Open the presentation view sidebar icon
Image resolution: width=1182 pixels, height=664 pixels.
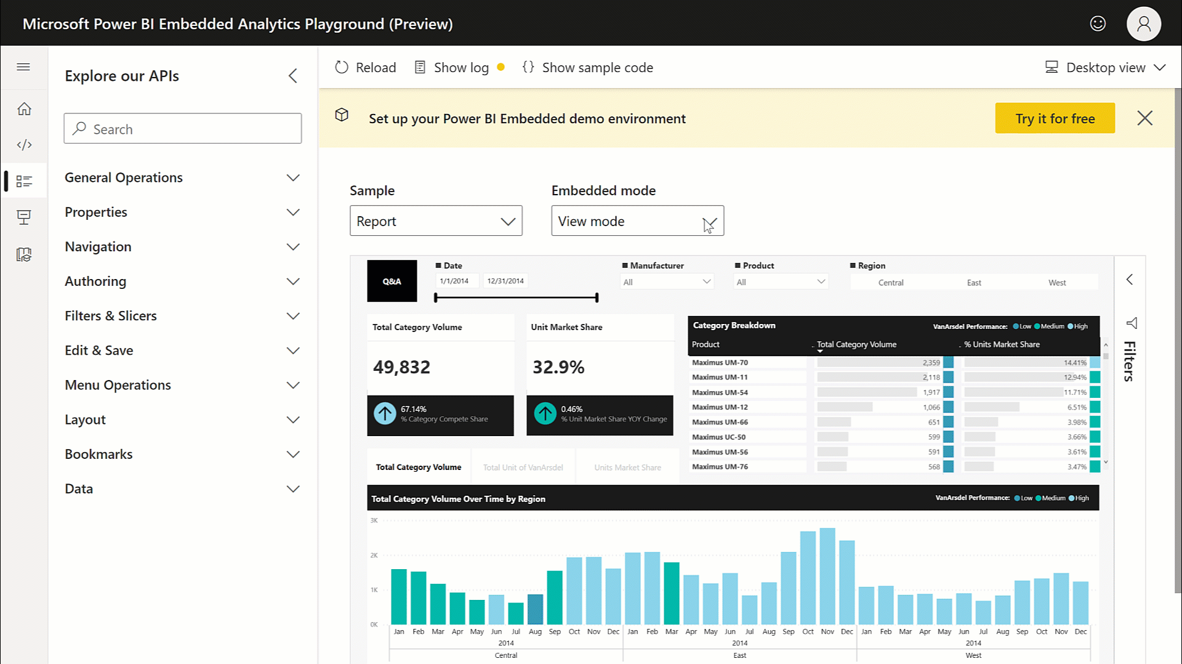pos(23,217)
